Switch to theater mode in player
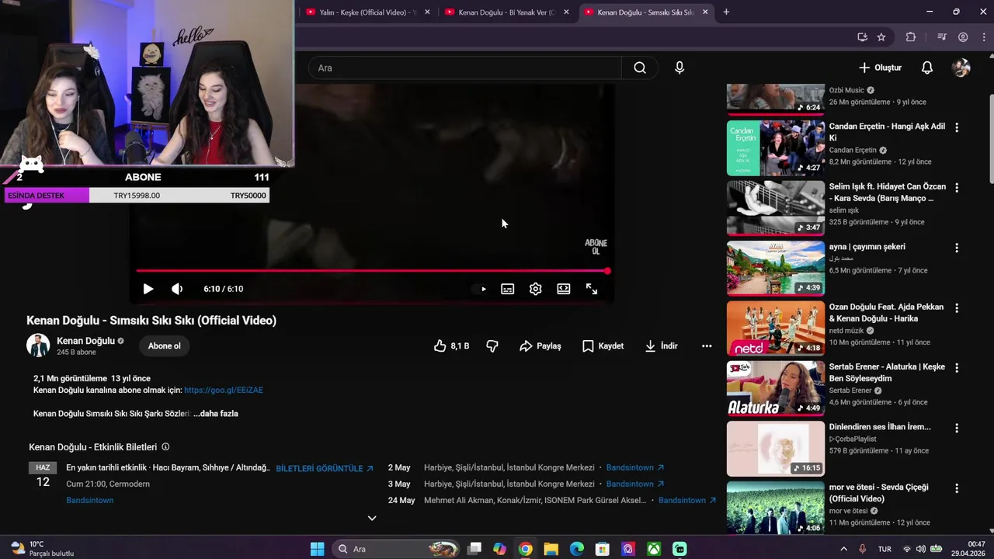 [564, 289]
